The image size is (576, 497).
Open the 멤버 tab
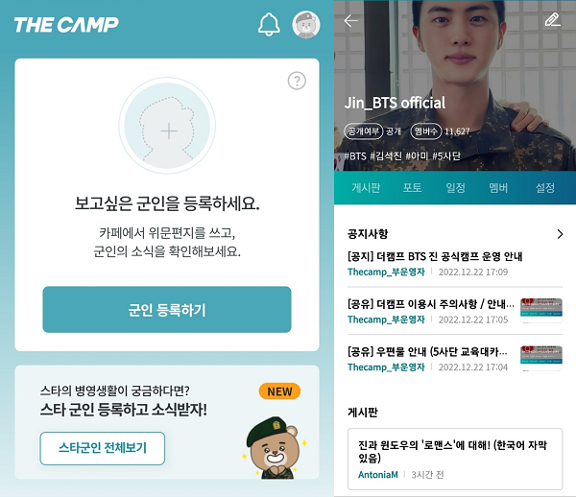click(x=498, y=187)
